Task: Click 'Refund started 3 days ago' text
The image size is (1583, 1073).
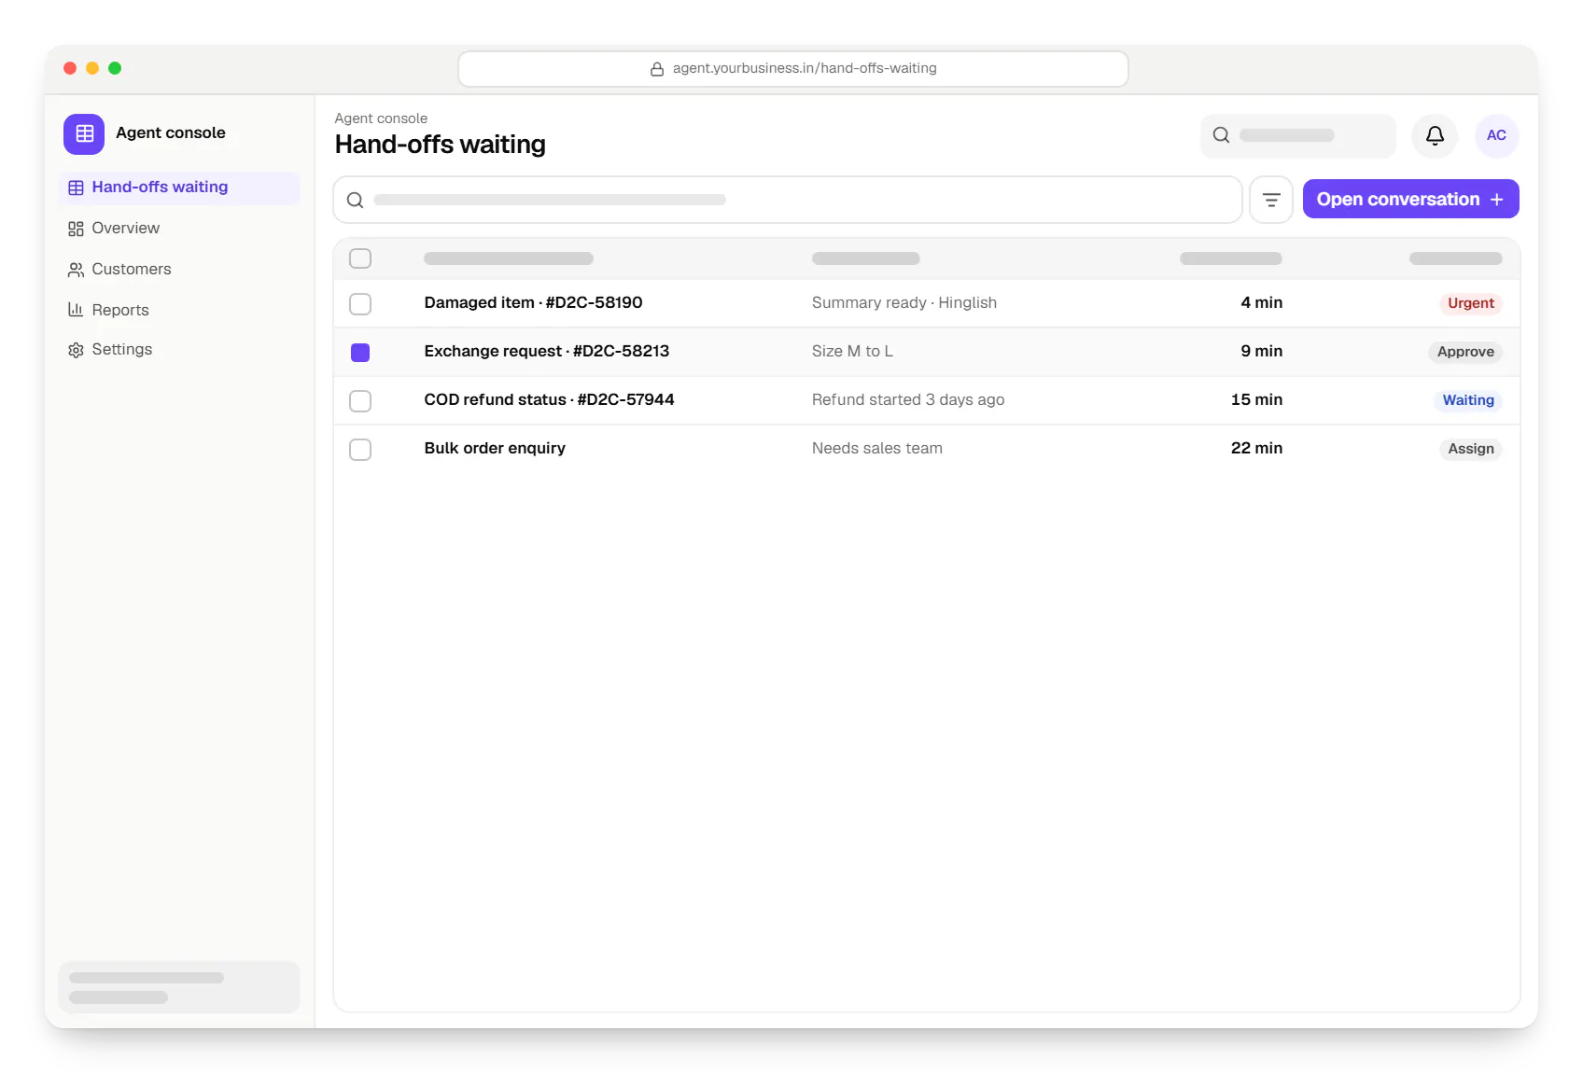Action: pos(908,399)
